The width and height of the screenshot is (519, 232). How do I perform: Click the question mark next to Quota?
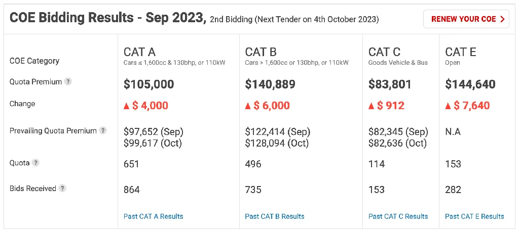point(36,163)
